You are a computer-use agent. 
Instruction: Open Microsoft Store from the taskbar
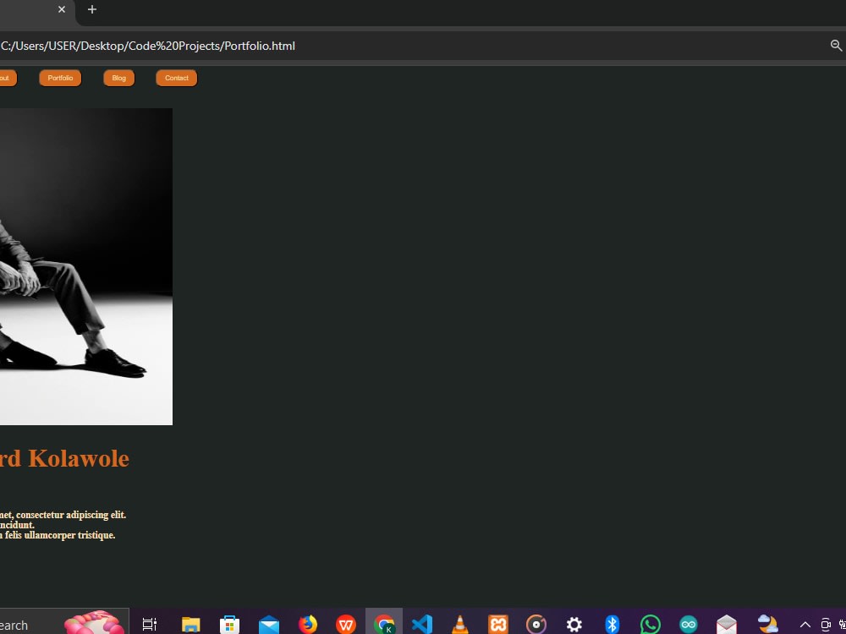[x=229, y=625]
